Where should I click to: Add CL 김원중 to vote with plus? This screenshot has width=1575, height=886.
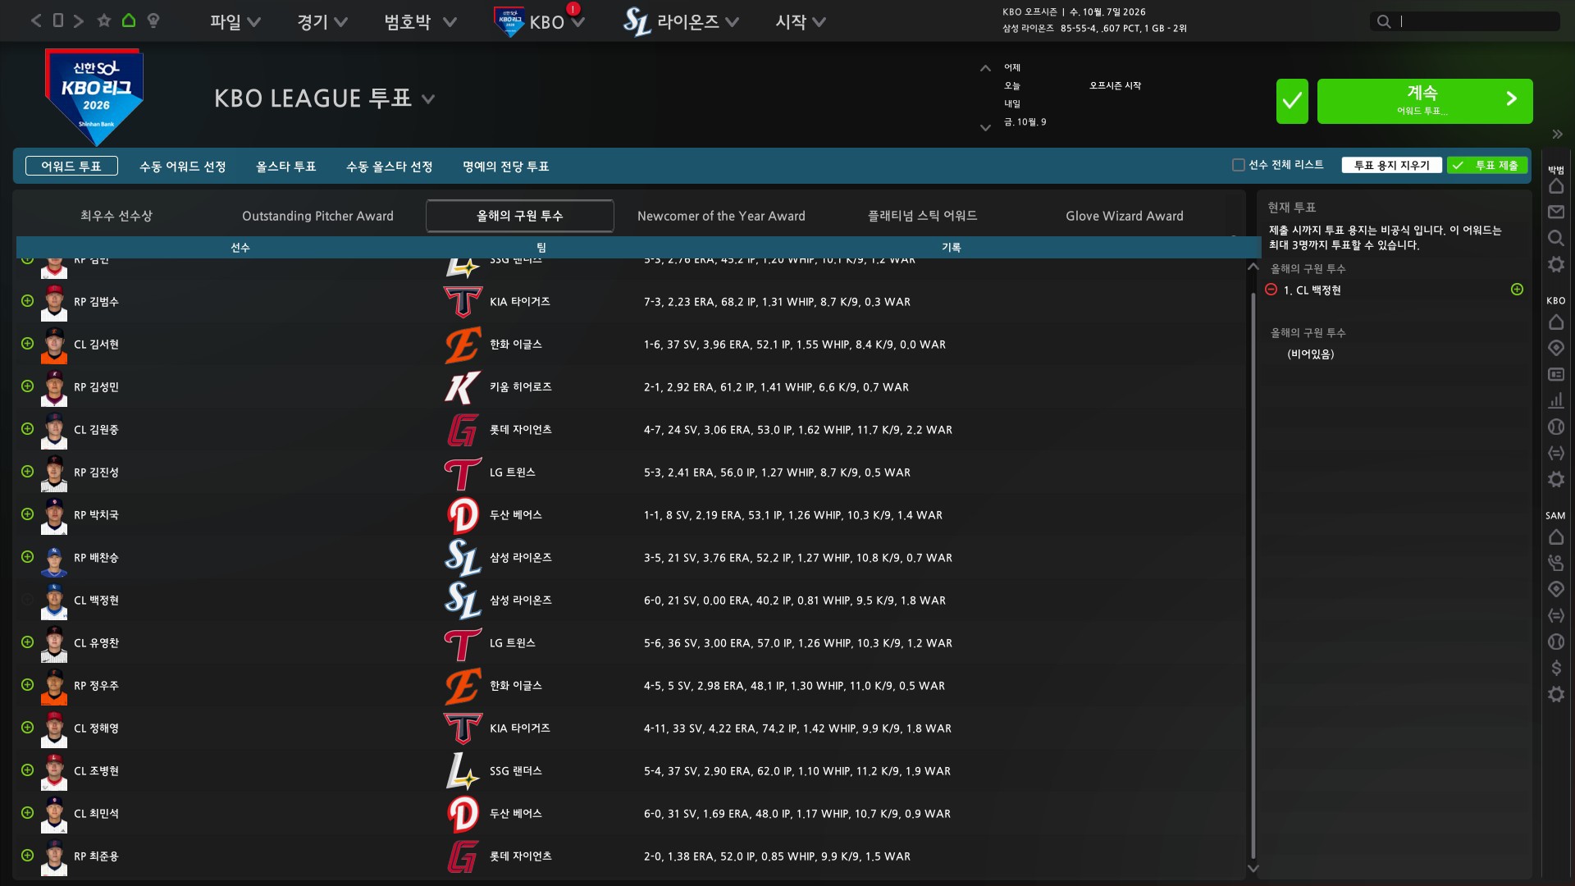[x=27, y=428]
